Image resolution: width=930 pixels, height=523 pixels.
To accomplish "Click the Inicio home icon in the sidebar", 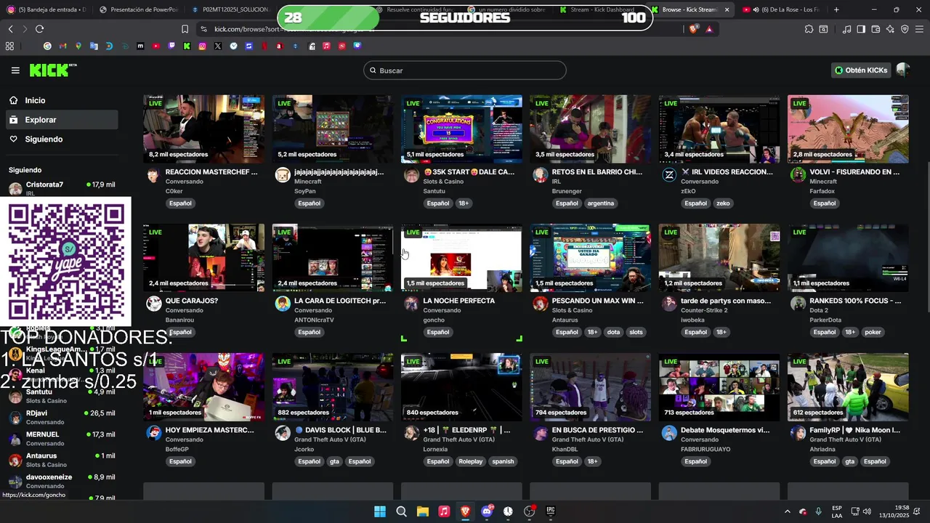I will pos(14,100).
